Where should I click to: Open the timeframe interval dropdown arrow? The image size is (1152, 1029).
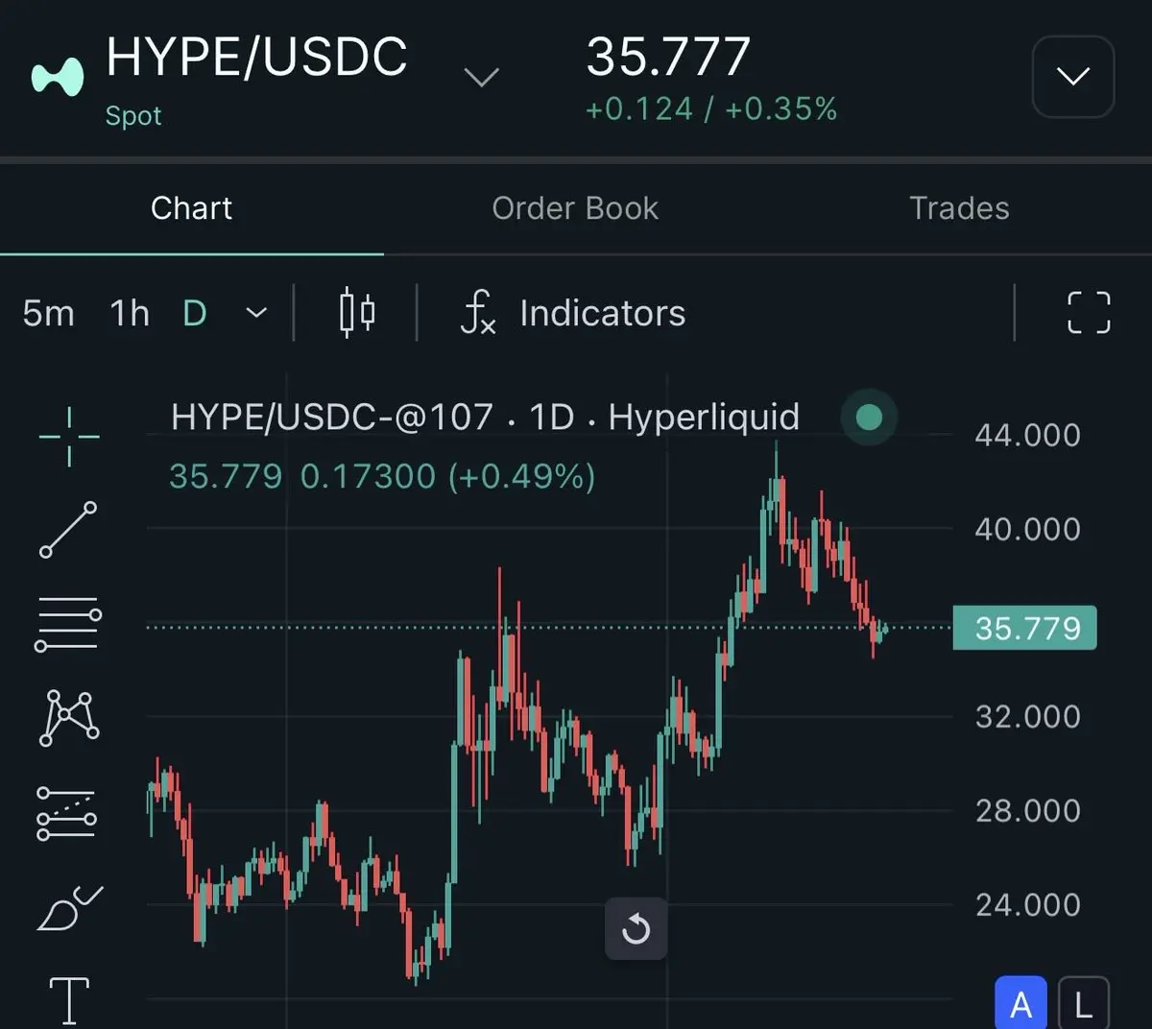[256, 313]
